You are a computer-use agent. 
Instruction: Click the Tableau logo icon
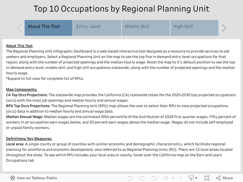click(12, 178)
